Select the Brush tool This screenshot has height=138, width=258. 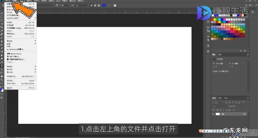2,38
